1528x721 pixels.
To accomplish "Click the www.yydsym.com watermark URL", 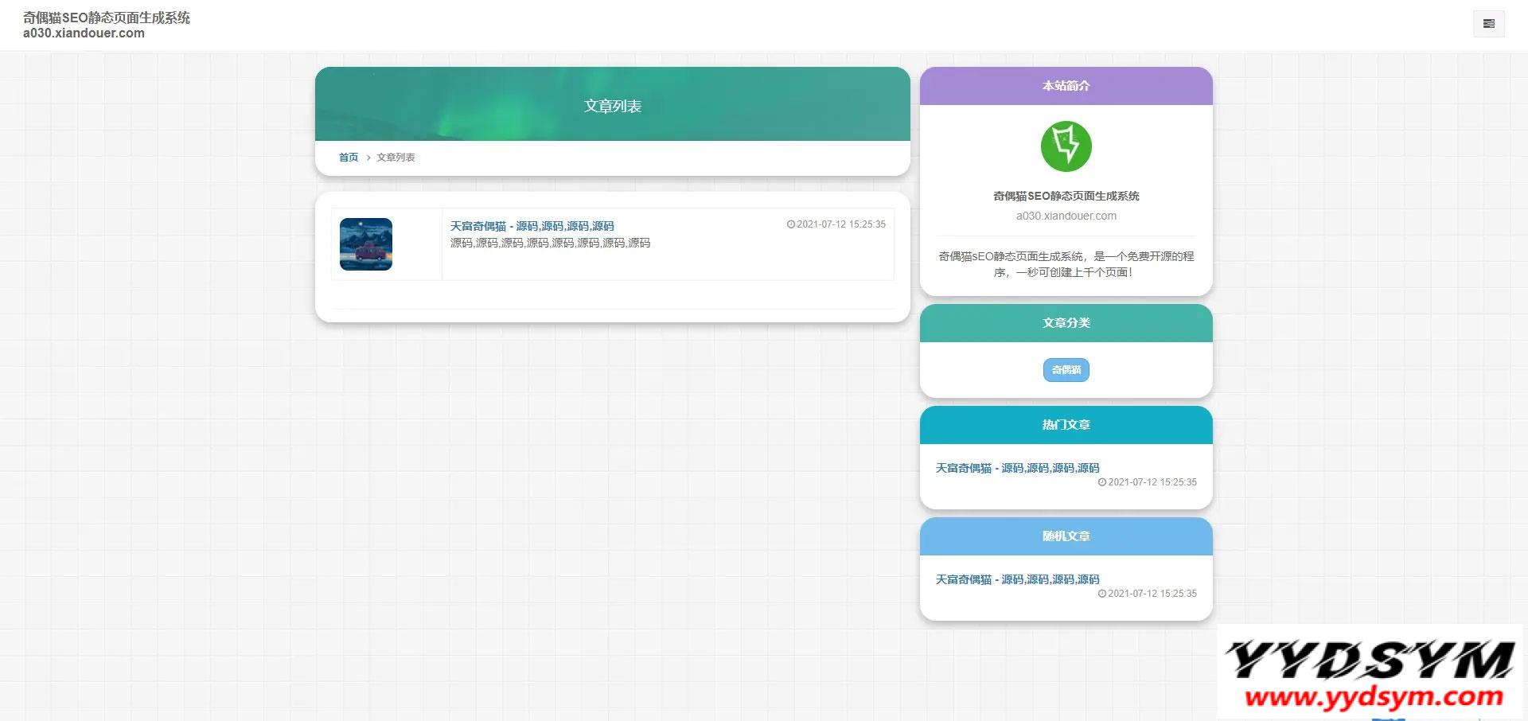I will click(1374, 697).
